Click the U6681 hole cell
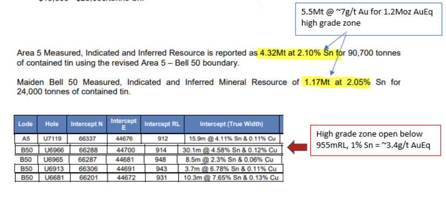 point(54,178)
